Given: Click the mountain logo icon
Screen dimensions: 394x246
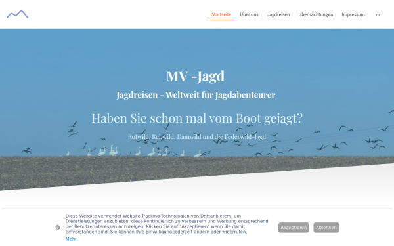Looking at the screenshot, I should (17, 14).
